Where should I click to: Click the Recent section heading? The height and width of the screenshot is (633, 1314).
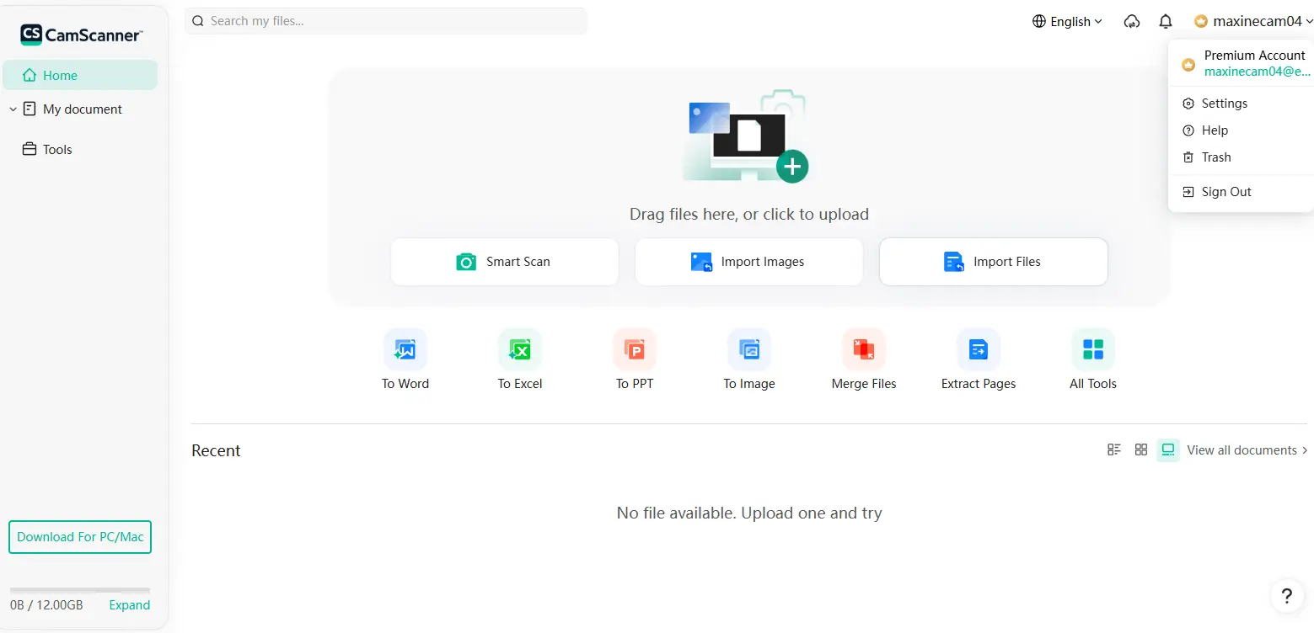216,450
